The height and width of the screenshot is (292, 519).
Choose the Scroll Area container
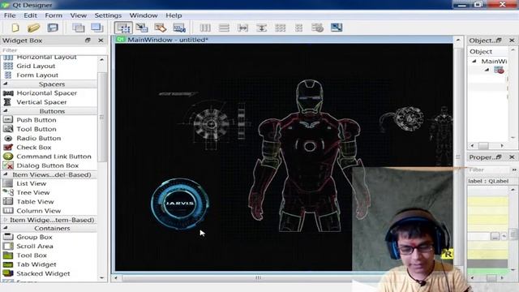pyautogui.click(x=35, y=247)
